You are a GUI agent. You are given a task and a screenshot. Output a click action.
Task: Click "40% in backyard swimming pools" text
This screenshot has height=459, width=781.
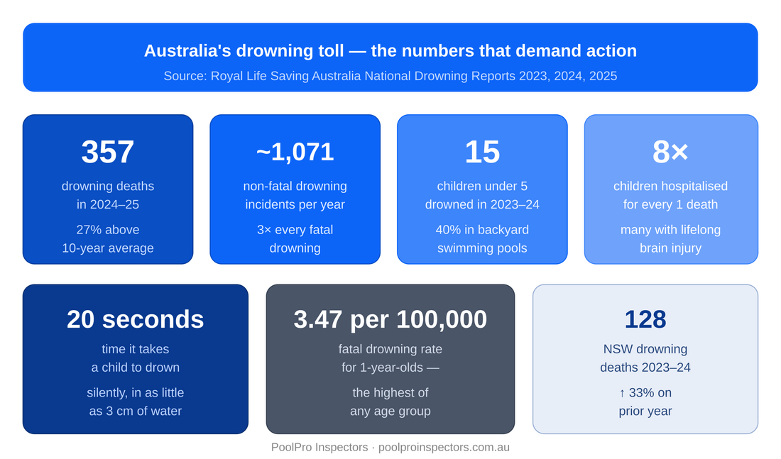(482, 239)
